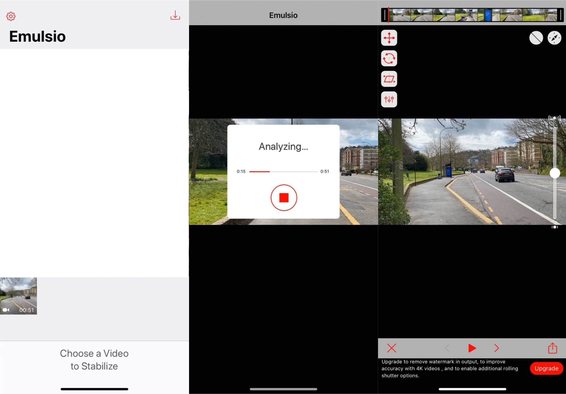566x394 pixels.
Task: Step to next frame with right chevron
Action: (x=497, y=348)
